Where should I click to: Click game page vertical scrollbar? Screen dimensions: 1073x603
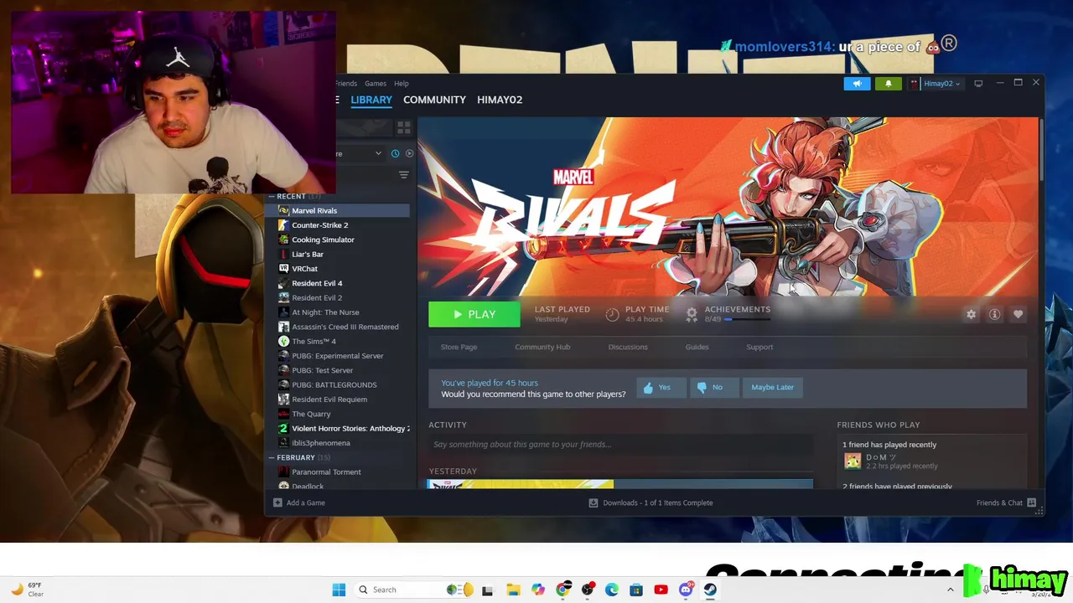[1041, 151]
